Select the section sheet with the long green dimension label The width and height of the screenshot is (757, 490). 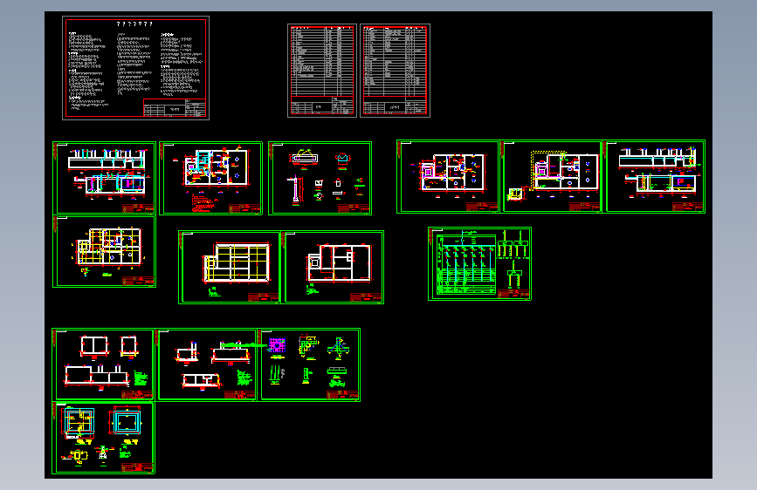(x=206, y=364)
